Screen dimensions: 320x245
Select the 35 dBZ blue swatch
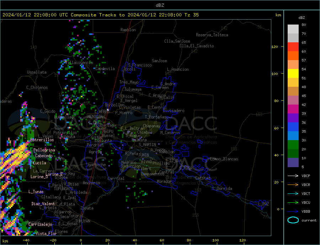(x=293, y=127)
